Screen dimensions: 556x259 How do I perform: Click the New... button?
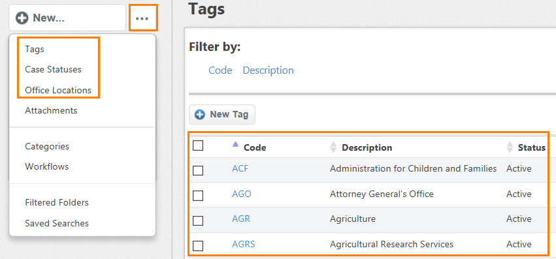pyautogui.click(x=67, y=18)
